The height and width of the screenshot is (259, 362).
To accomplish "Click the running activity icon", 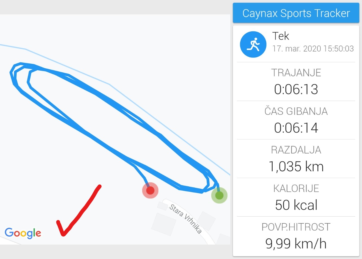I will coord(253,44).
